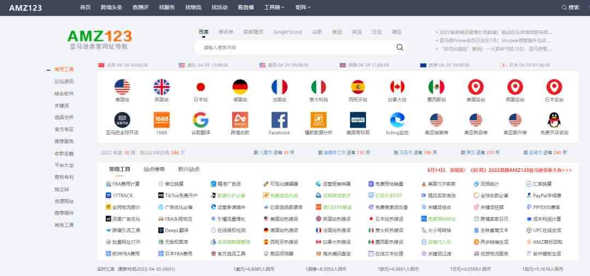
Task: Open the 单位换算 tool link
Action: point(171,184)
